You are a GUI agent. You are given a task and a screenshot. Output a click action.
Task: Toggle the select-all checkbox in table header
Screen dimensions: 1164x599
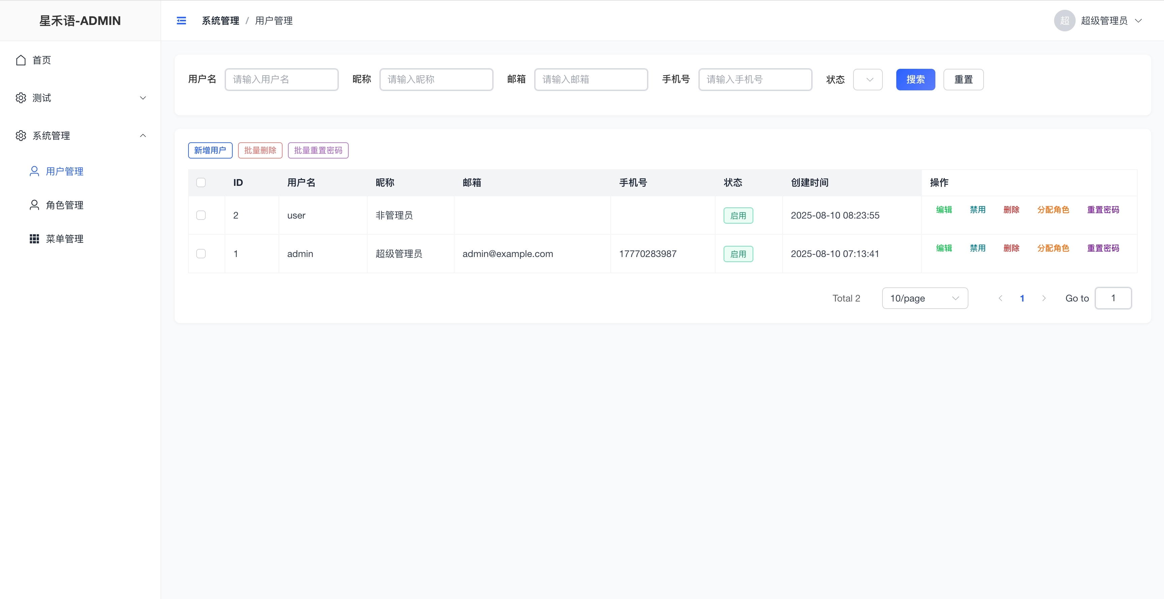pos(201,183)
